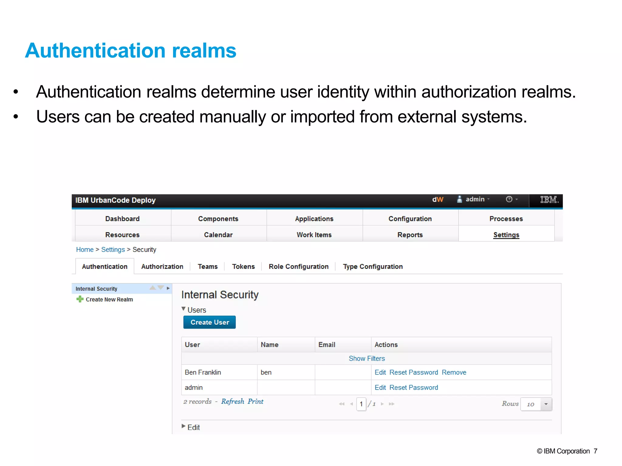Reset Password for admin user

click(x=414, y=387)
